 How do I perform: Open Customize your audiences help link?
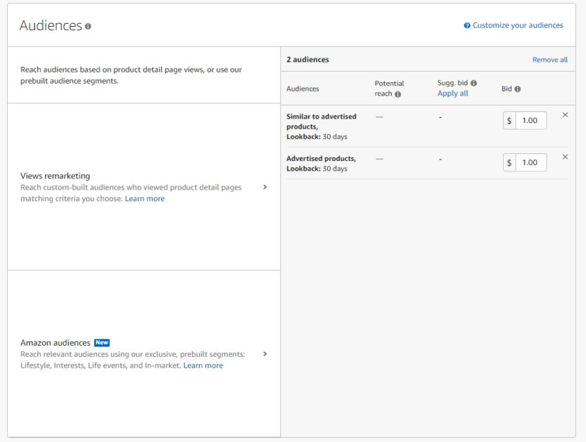pos(518,25)
